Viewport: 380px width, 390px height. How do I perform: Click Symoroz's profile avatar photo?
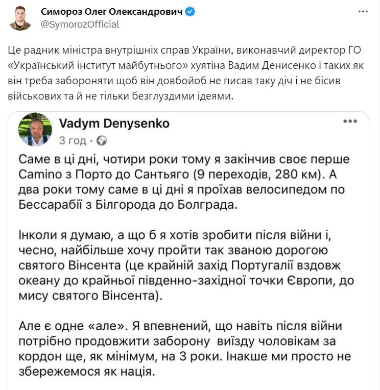click(x=21, y=18)
